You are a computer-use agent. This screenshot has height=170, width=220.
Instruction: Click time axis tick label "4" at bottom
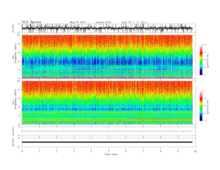(91, 151)
